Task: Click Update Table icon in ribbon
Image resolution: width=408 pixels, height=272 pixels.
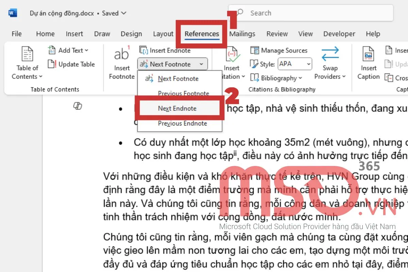Action: 52,64
